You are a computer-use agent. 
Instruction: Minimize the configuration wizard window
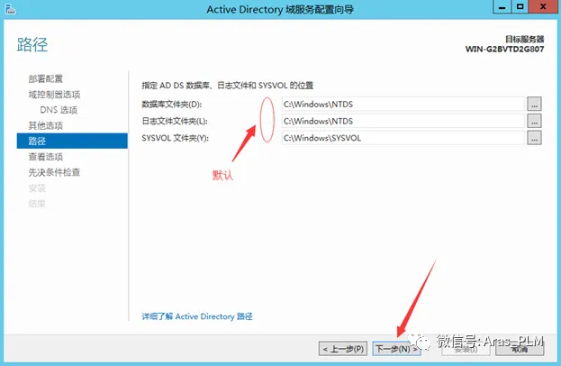tap(502, 7)
